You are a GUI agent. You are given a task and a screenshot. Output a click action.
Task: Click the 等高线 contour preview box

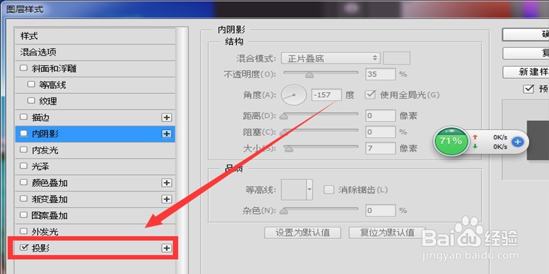click(294, 190)
